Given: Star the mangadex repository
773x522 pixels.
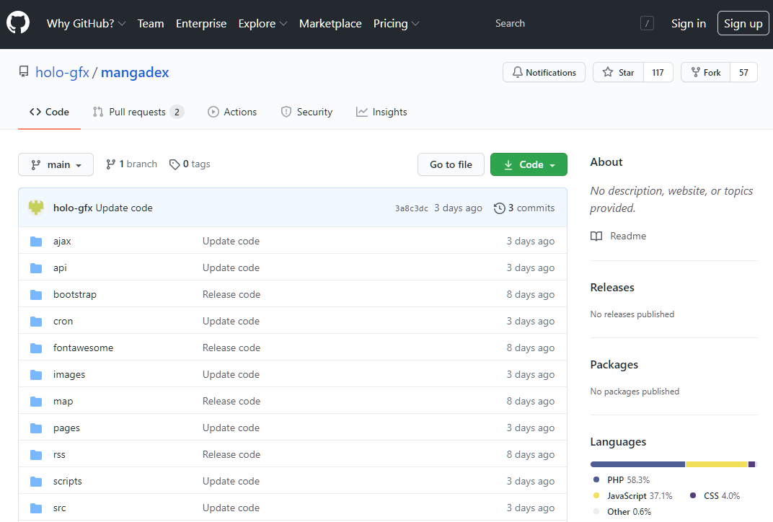Looking at the screenshot, I should pyautogui.click(x=618, y=72).
